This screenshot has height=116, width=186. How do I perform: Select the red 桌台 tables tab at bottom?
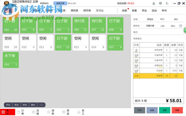coord(7,112)
